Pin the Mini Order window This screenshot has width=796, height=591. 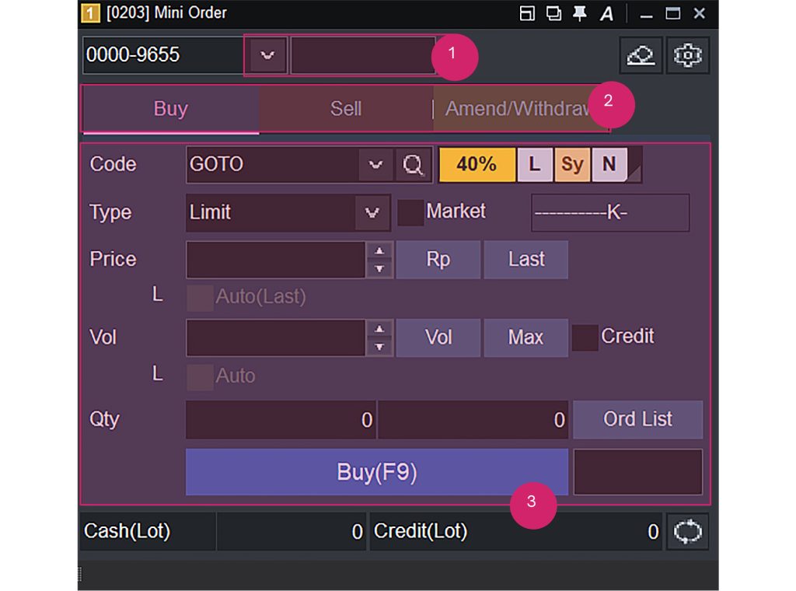579,13
